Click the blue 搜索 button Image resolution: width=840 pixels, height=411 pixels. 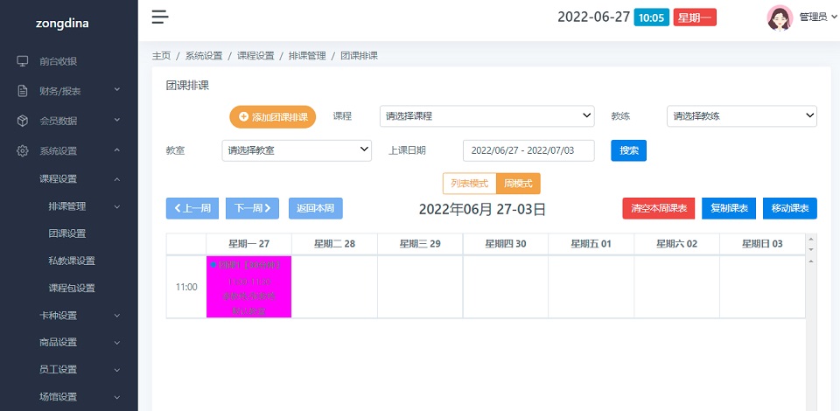point(628,150)
